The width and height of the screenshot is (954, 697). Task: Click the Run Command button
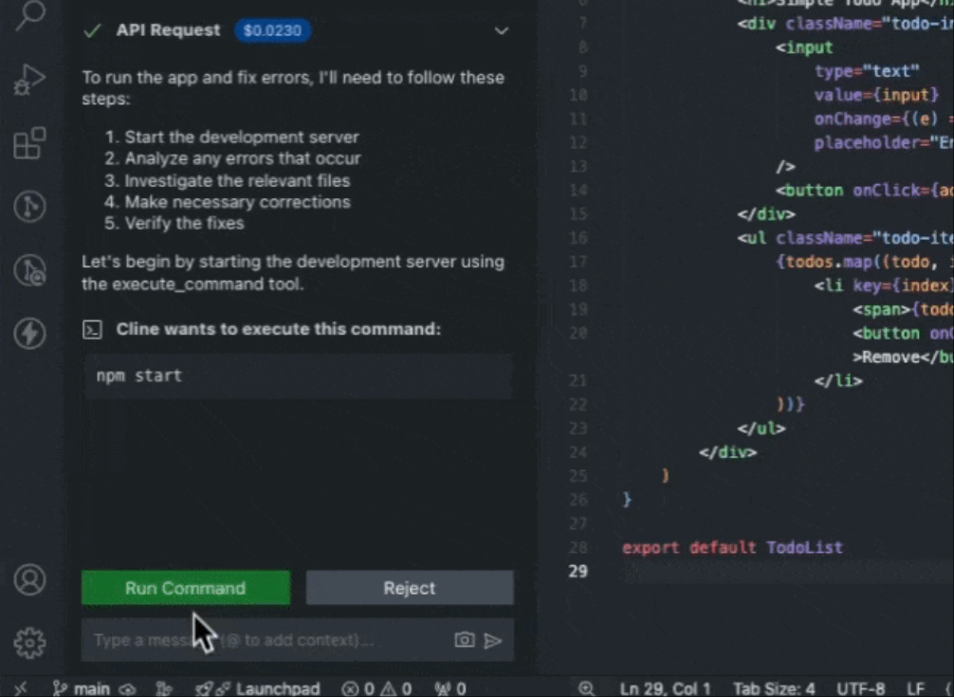coord(186,588)
